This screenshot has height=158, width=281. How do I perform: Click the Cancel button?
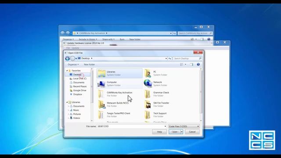coord(192,132)
